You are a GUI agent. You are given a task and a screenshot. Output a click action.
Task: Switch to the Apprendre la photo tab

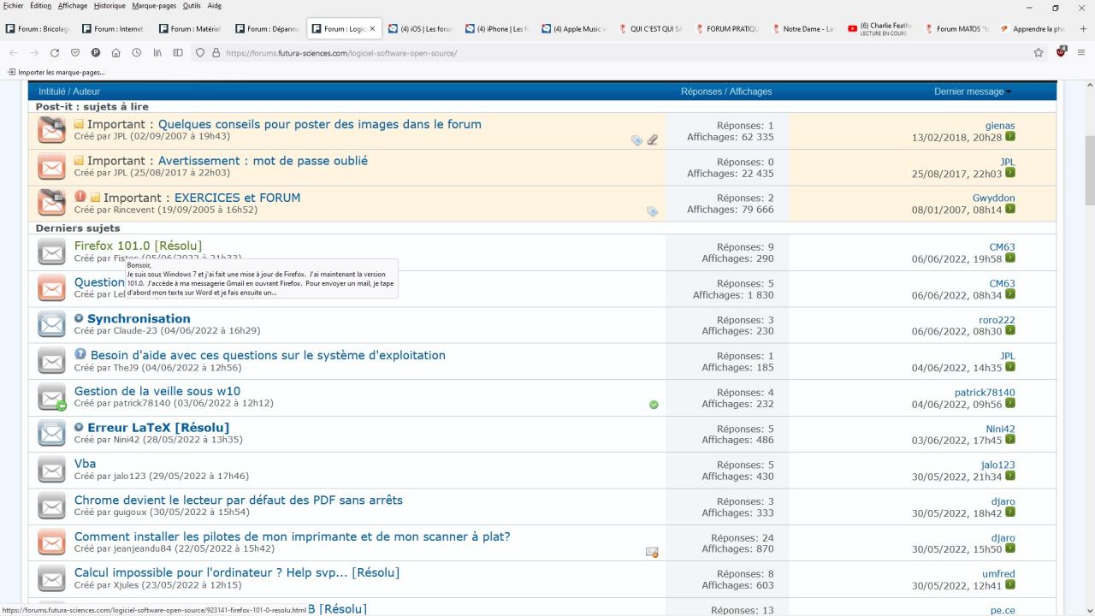(1033, 29)
